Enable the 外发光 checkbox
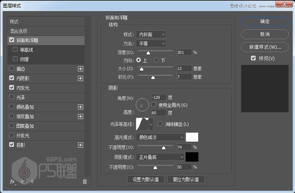This screenshot has height=193, width=295. pos(12,135)
